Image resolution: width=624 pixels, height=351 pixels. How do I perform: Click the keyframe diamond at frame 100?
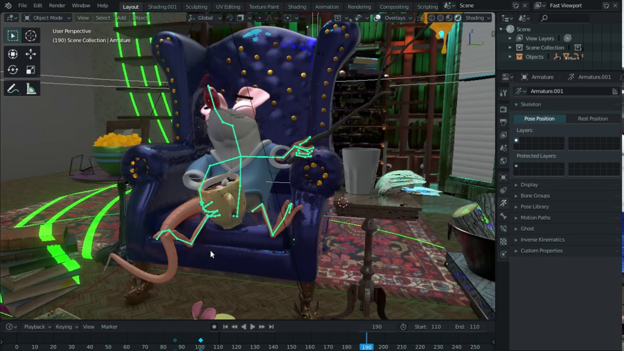(x=200, y=340)
